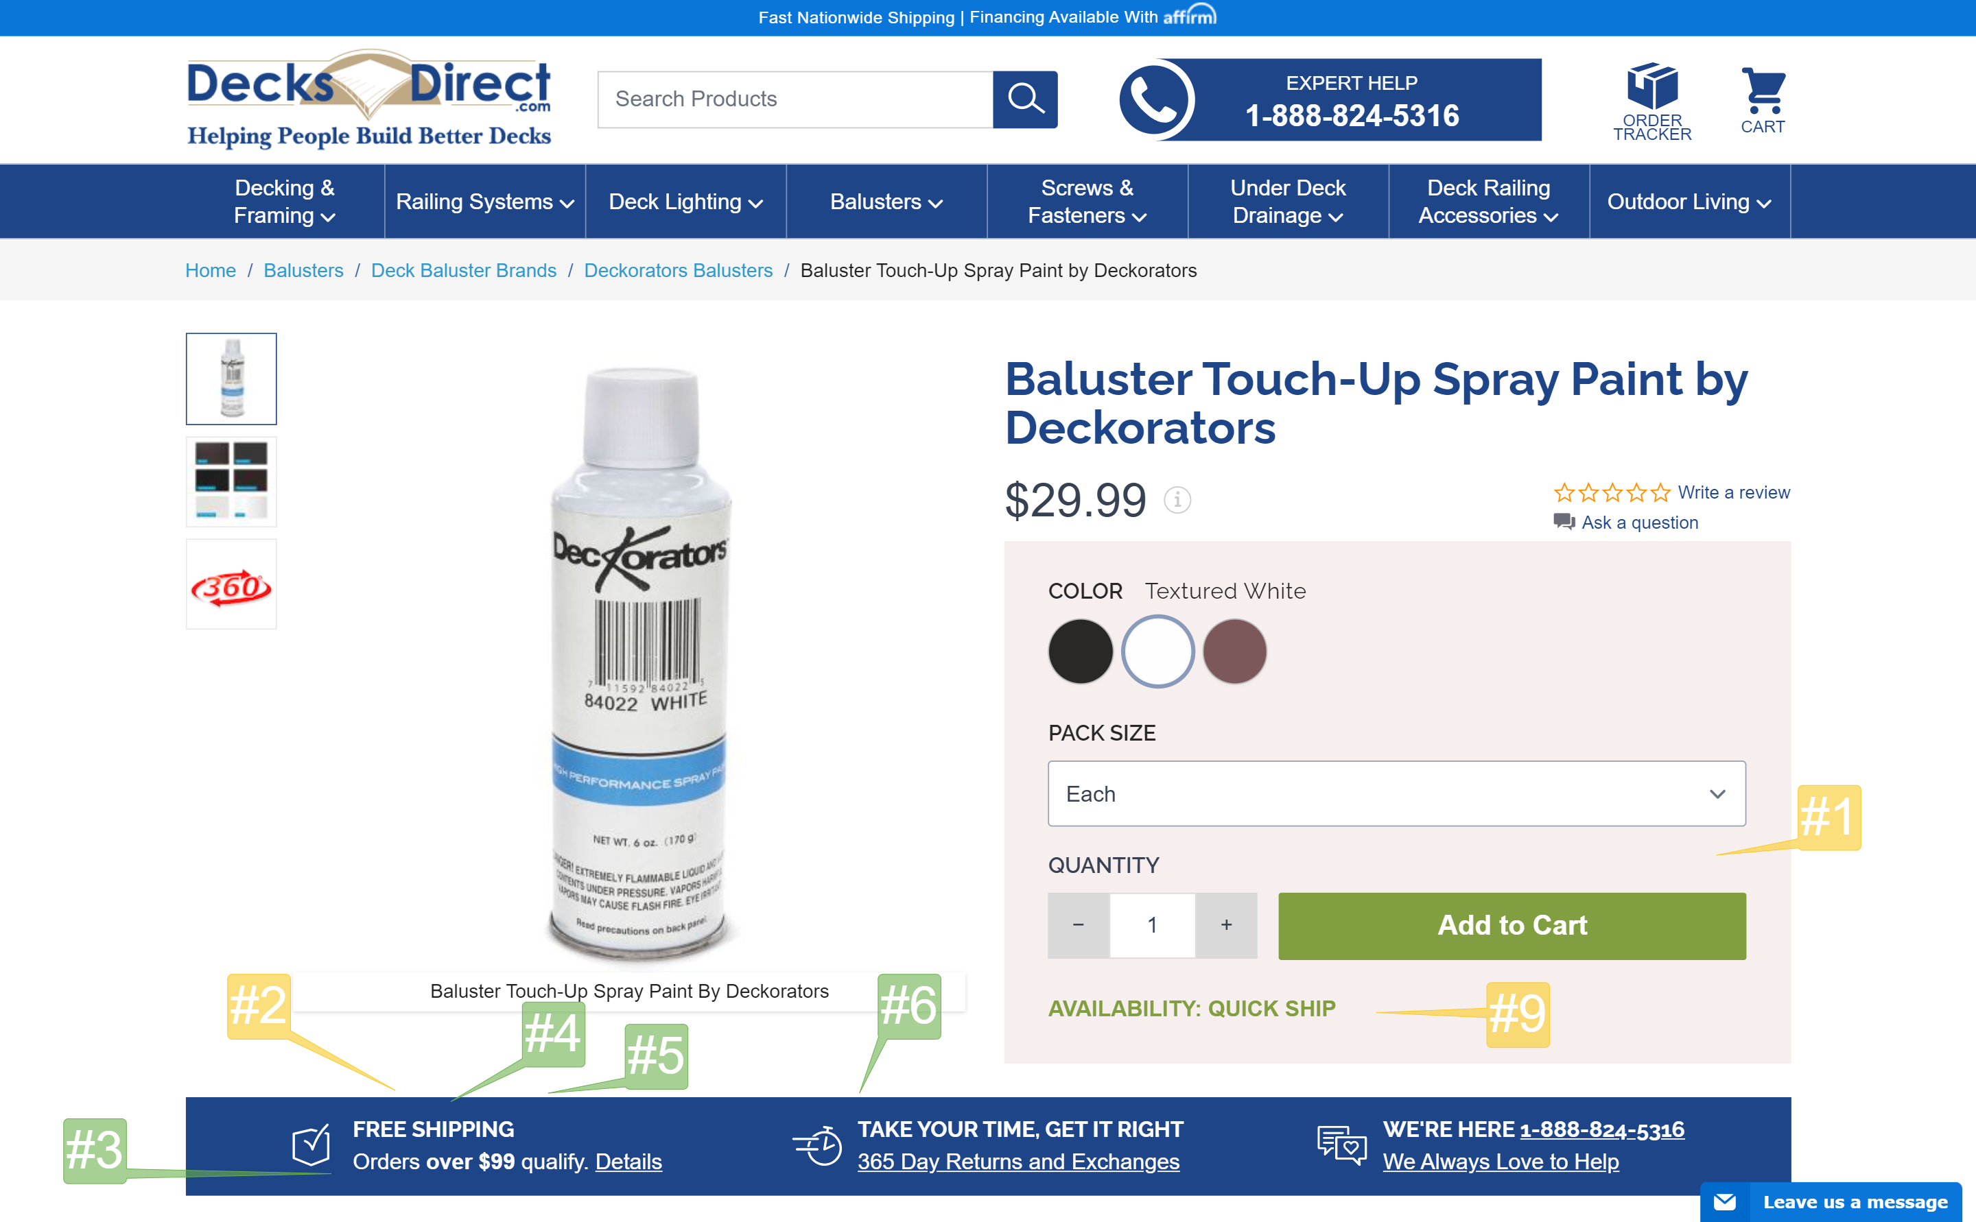Click the price info circle icon
Image resolution: width=1976 pixels, height=1222 pixels.
(1177, 501)
